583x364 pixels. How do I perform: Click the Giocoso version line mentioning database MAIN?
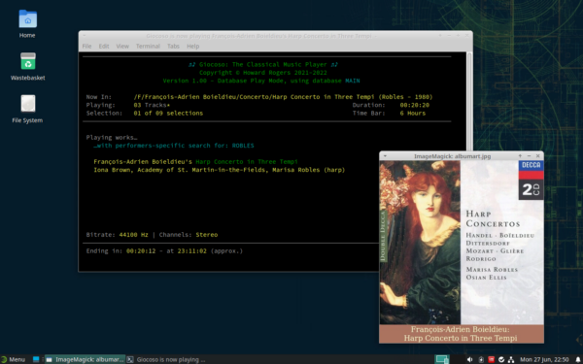tap(261, 81)
